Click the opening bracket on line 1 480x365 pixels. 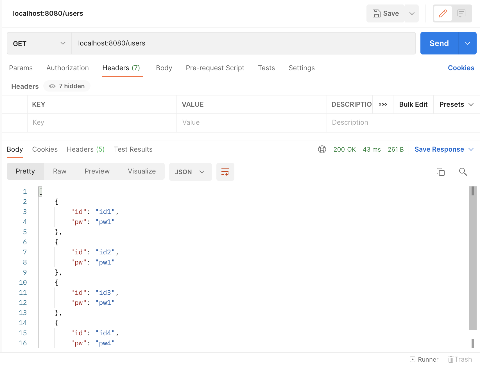[40, 191]
